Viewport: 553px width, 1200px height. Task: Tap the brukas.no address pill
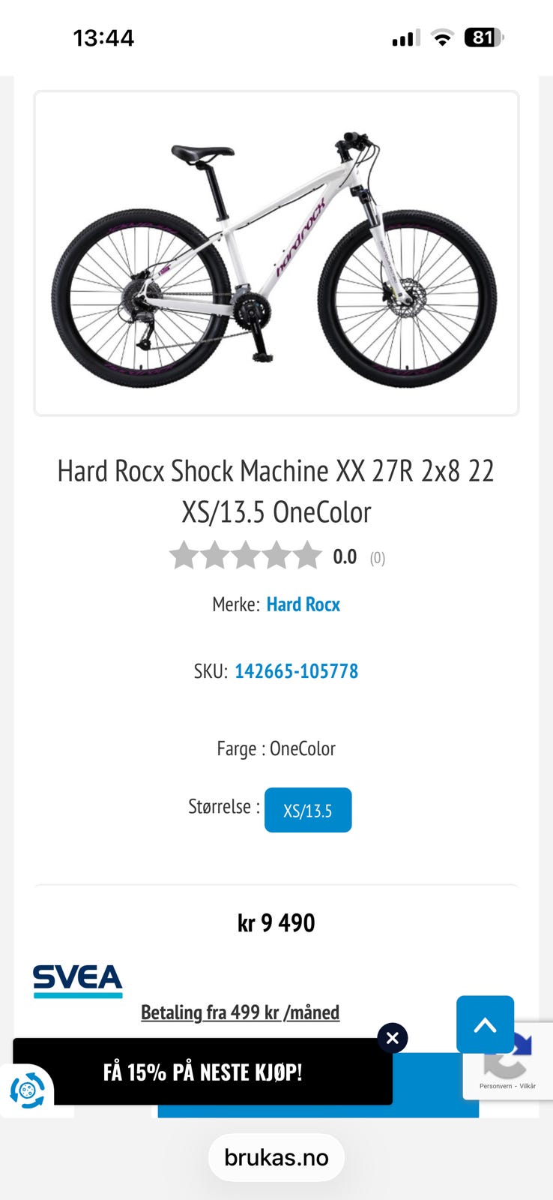(x=276, y=1157)
